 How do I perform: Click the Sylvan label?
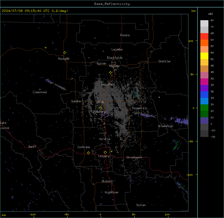point(101,63)
